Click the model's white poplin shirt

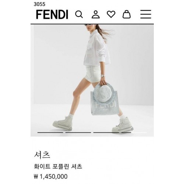[x=97, y=49]
